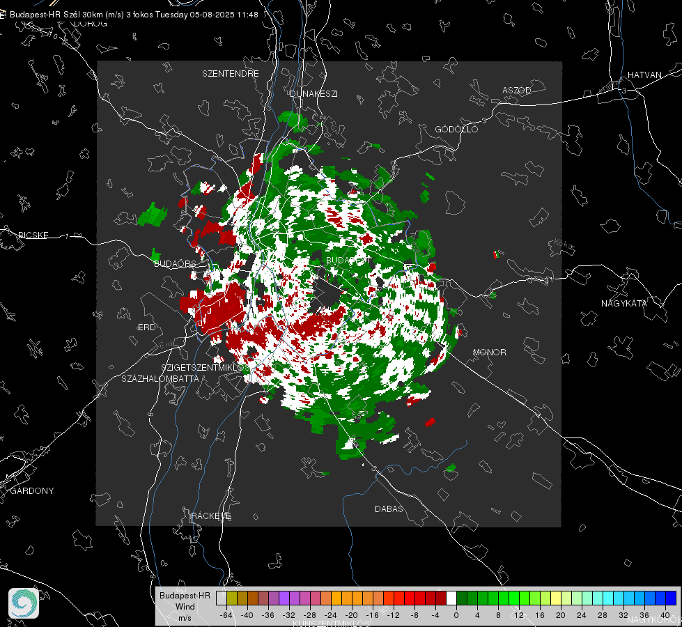Click the swirl logo icon in bottom corner
Image resolution: width=682 pixels, height=627 pixels.
click(x=24, y=603)
